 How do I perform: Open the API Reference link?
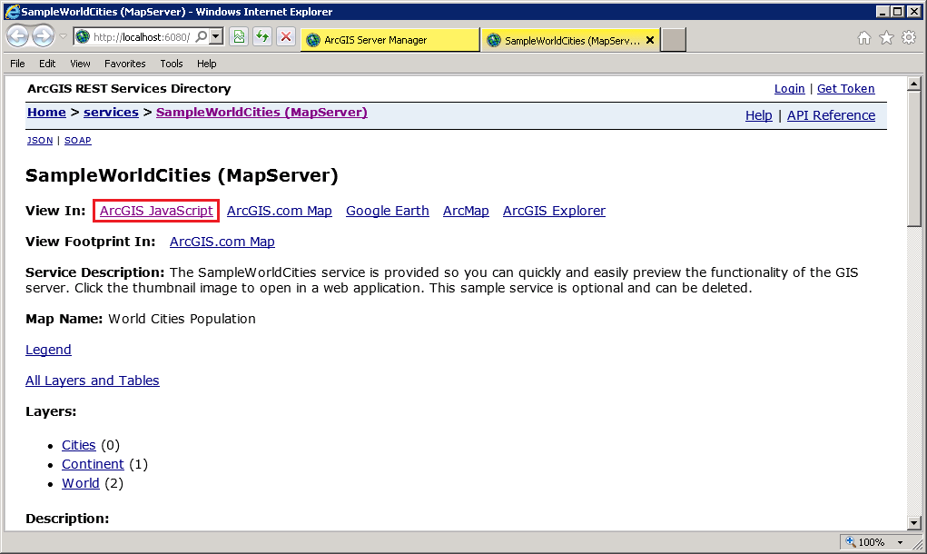pos(831,115)
